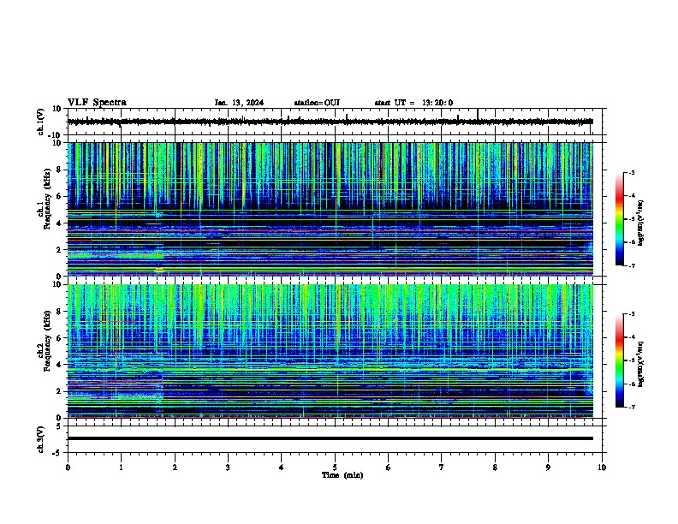Click the ch.1 spectrogram color scale bar
Screen dimensions: 678x524
(x=620, y=219)
